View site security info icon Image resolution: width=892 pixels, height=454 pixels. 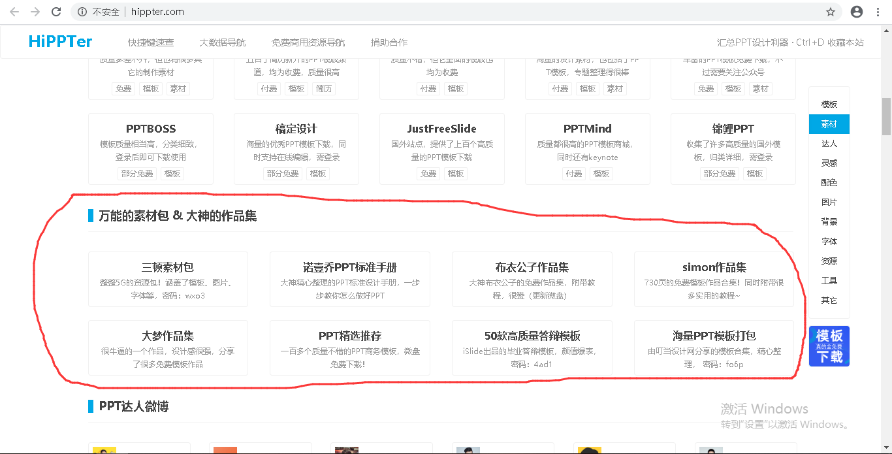pyautogui.click(x=82, y=12)
